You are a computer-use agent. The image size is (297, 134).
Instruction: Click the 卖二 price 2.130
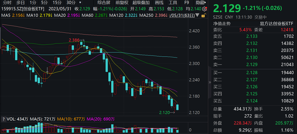click(x=252, y=57)
